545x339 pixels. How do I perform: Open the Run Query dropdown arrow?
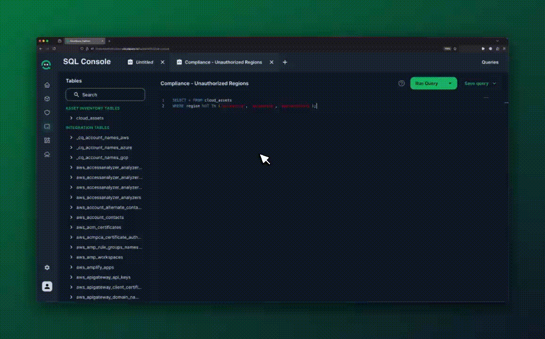coord(450,83)
